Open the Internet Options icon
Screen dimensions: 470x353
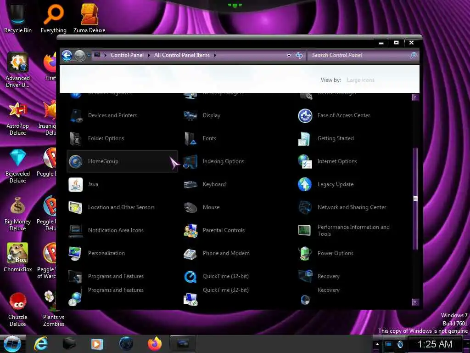[305, 161]
